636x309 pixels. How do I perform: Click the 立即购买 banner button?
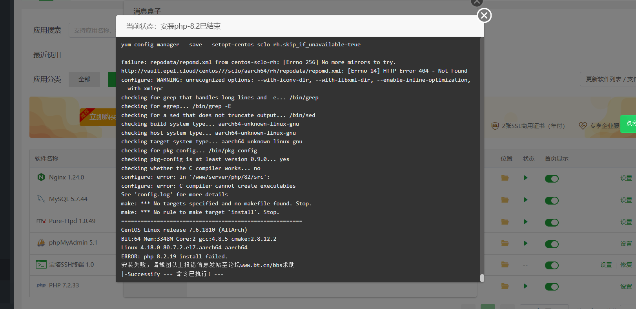[98, 117]
